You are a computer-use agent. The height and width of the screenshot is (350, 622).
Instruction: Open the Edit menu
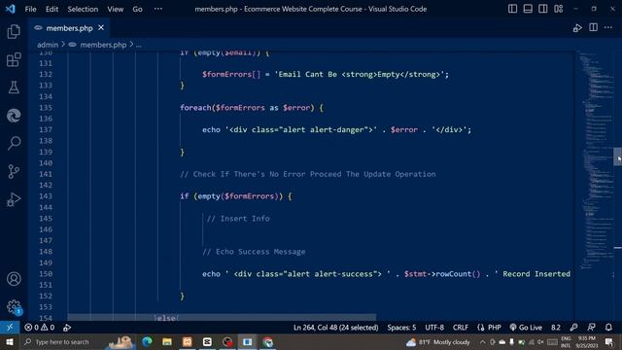[52, 9]
